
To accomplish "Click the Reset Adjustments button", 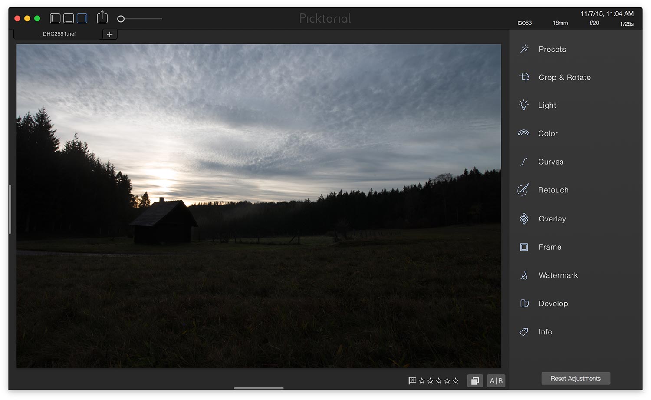I will (575, 378).
